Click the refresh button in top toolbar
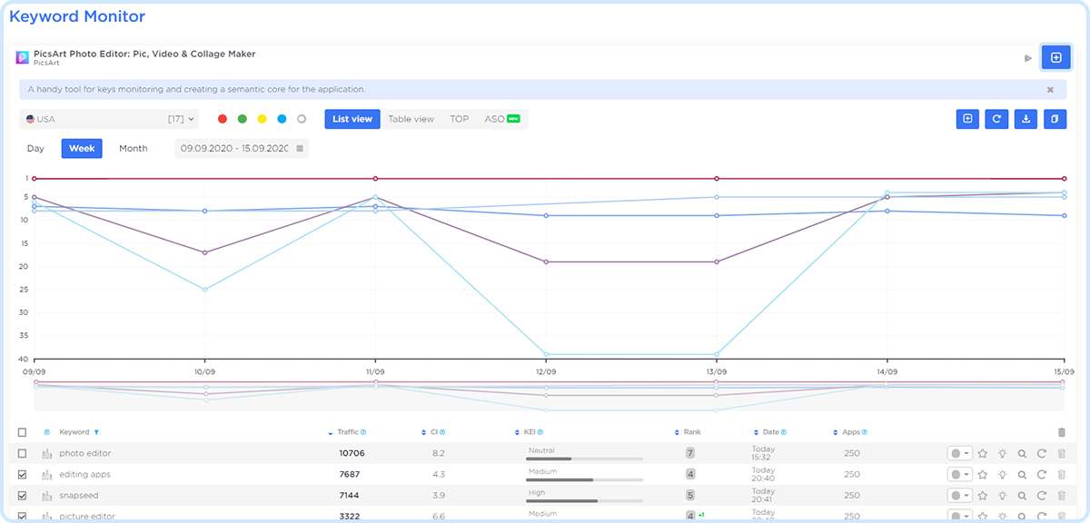Image resolution: width=1090 pixels, height=523 pixels. click(x=996, y=119)
